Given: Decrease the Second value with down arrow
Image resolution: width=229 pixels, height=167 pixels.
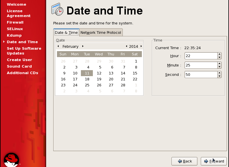Looking at the screenshot, I should [x=219, y=76].
